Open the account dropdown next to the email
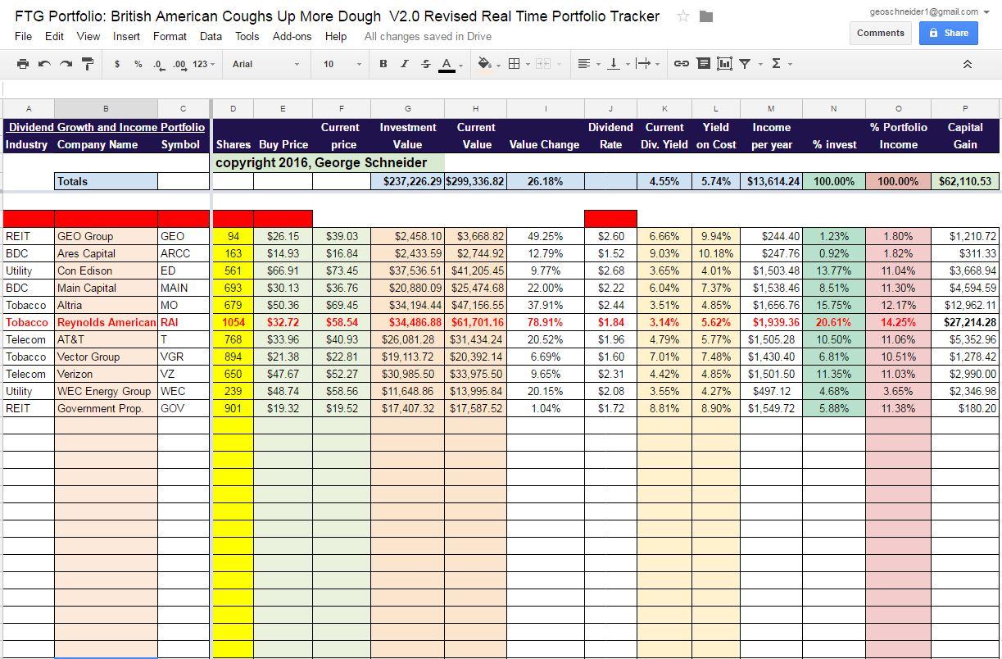The width and height of the screenshot is (1002, 659). coord(986,12)
